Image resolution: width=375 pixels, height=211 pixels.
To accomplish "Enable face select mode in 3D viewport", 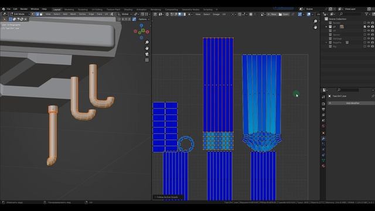I will point(41,14).
